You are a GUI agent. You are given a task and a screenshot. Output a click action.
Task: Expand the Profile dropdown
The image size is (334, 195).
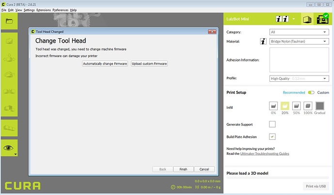299,78
